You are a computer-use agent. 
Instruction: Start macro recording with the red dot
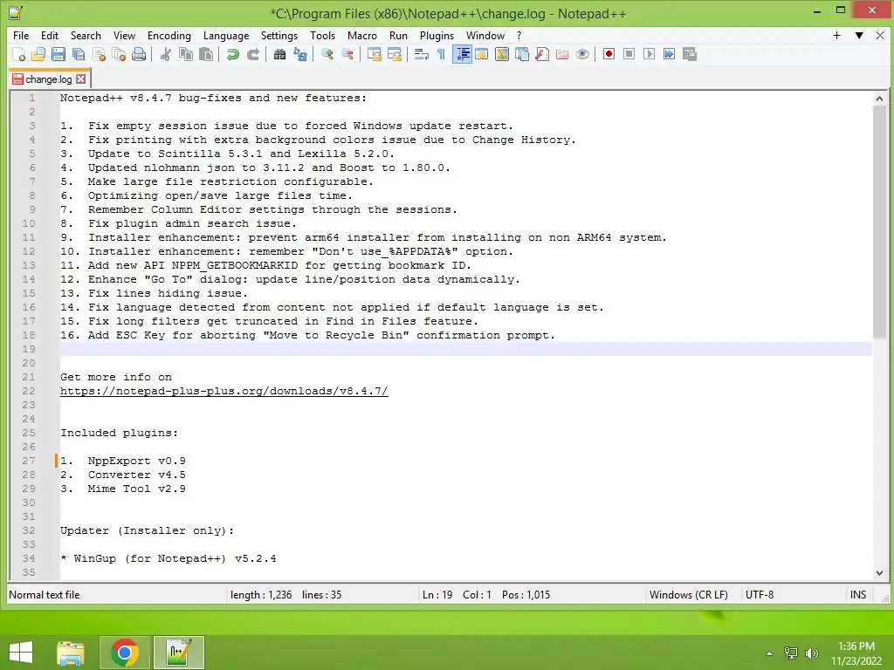[609, 54]
